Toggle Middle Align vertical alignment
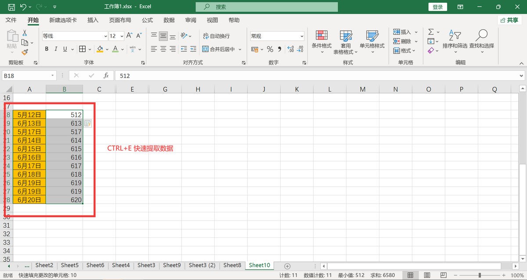 click(x=163, y=36)
